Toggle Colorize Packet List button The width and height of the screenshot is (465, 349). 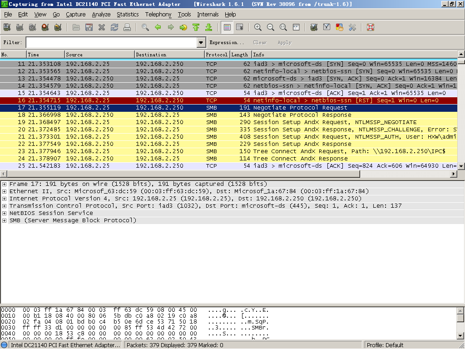pos(228,27)
